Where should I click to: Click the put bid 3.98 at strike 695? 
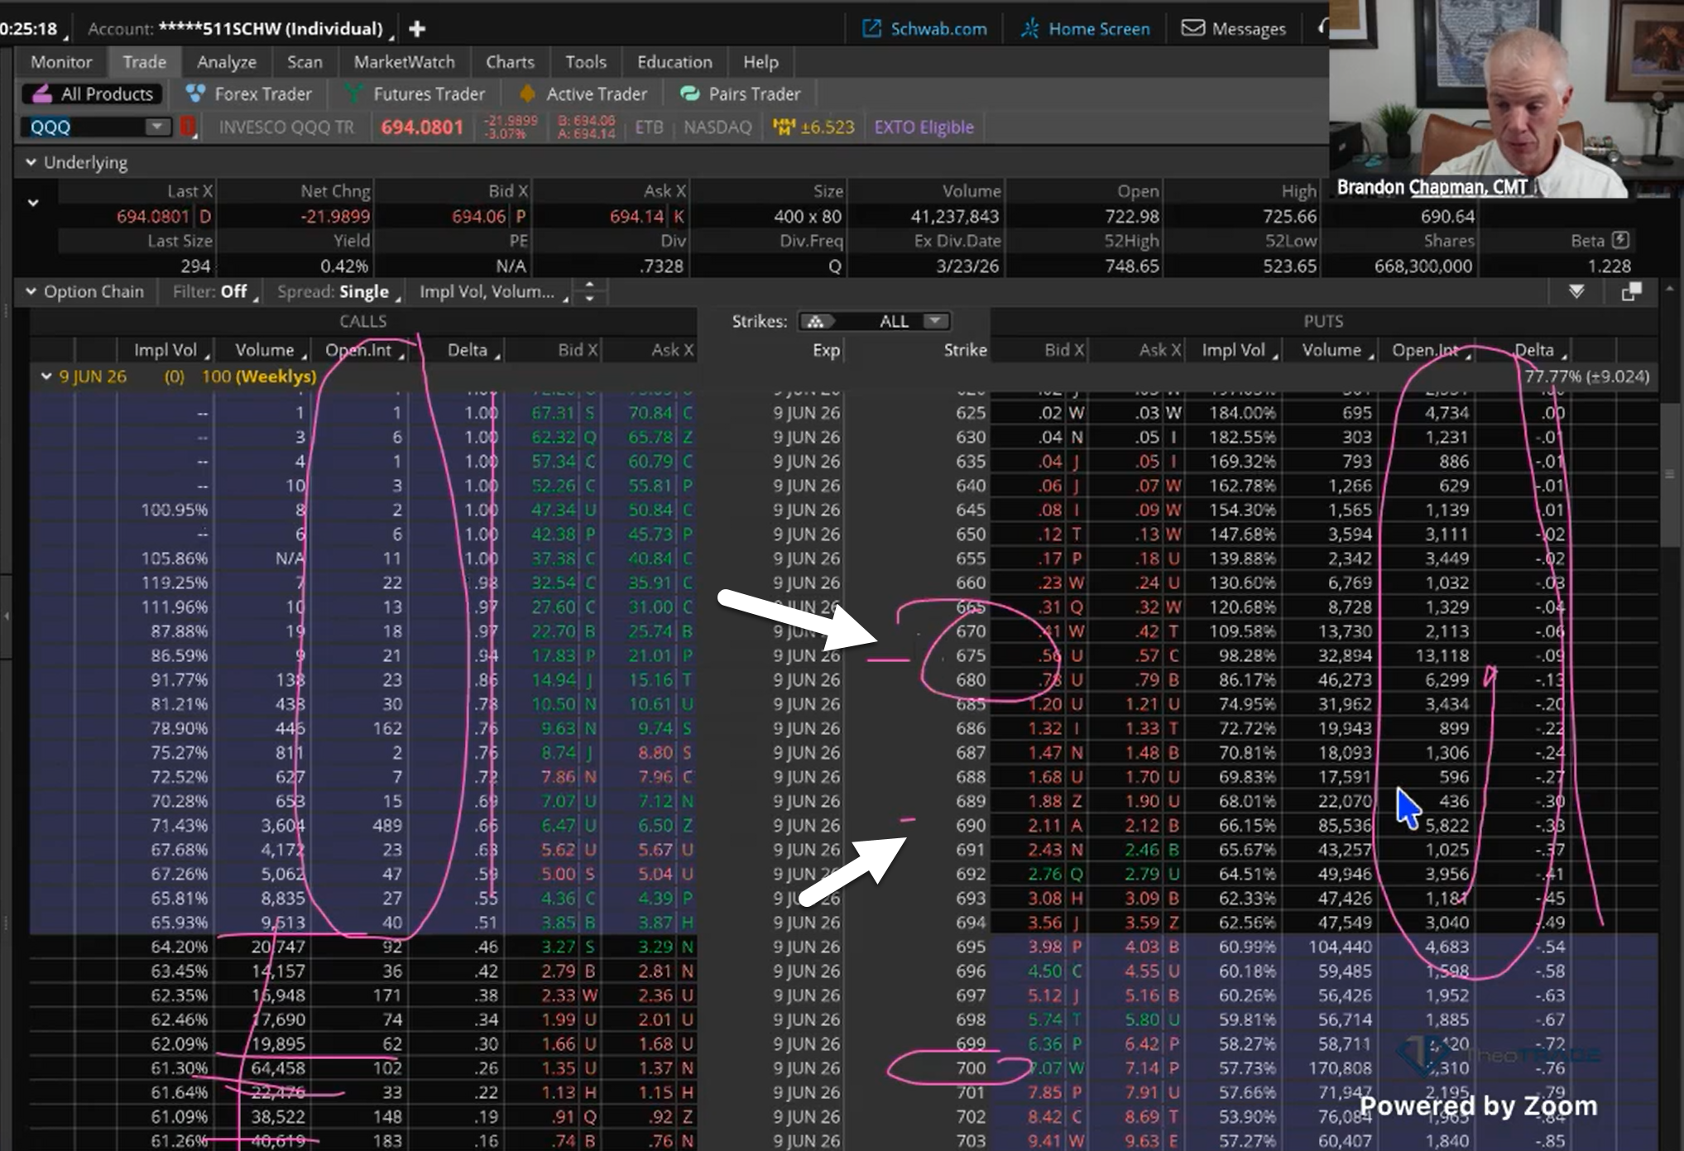click(x=1044, y=947)
